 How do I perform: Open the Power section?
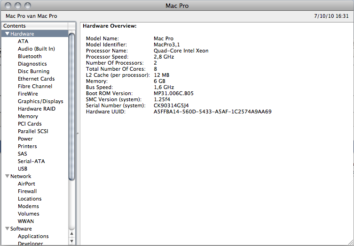click(x=25, y=139)
